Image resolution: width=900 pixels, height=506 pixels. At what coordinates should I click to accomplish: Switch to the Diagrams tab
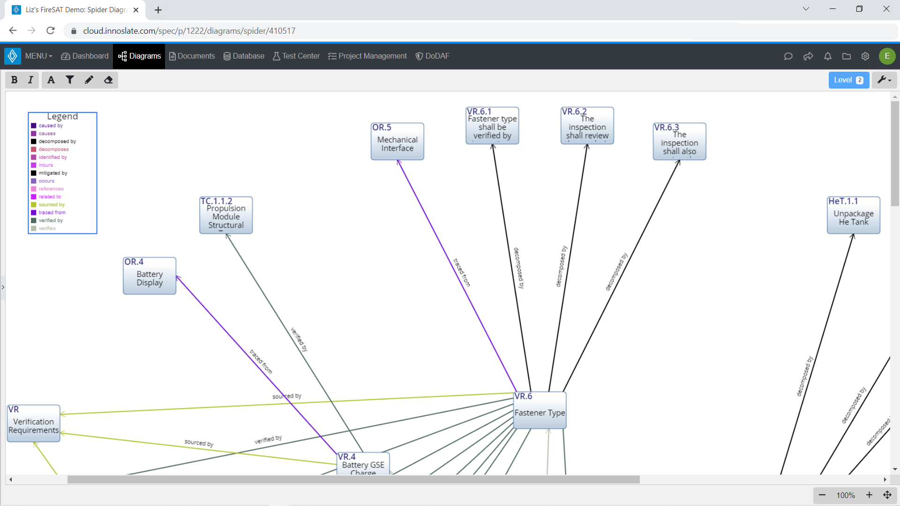[x=139, y=56]
